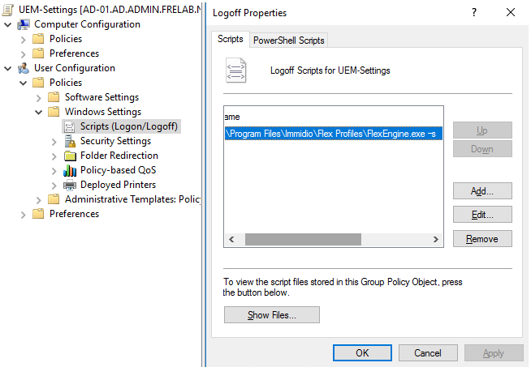Image resolution: width=531 pixels, height=367 pixels.
Task: Select the Scripts tab
Action: 231,39
